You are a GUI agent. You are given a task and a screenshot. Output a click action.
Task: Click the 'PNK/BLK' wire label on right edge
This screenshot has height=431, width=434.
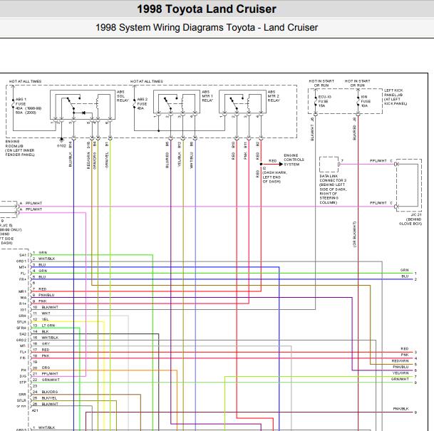click(x=401, y=409)
